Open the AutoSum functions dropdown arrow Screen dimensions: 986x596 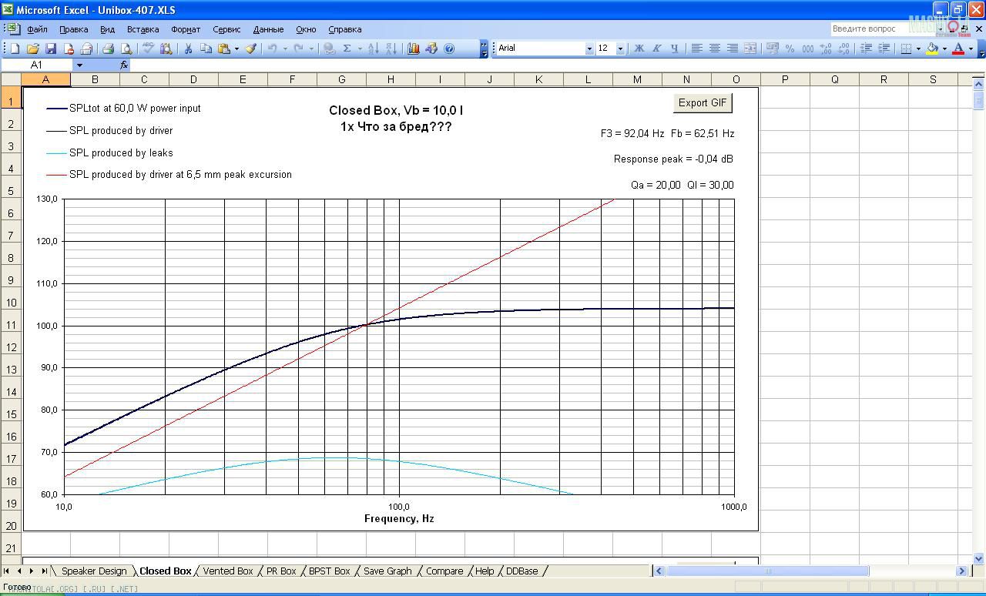pos(359,49)
